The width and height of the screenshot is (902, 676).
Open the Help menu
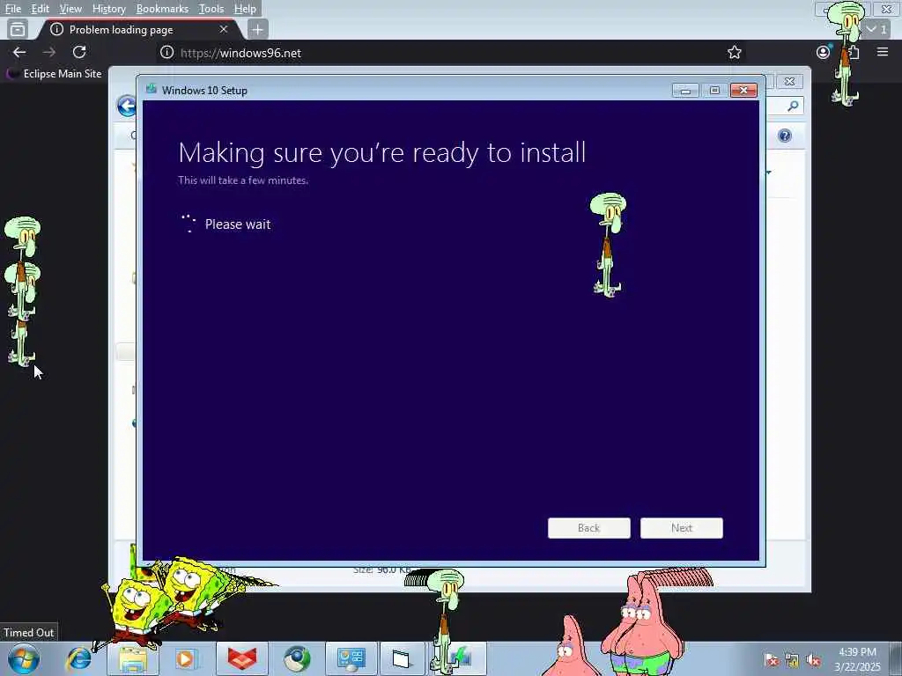coord(245,9)
